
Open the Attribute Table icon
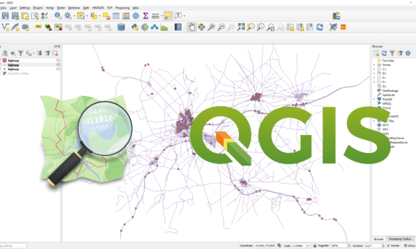pos(116,16)
